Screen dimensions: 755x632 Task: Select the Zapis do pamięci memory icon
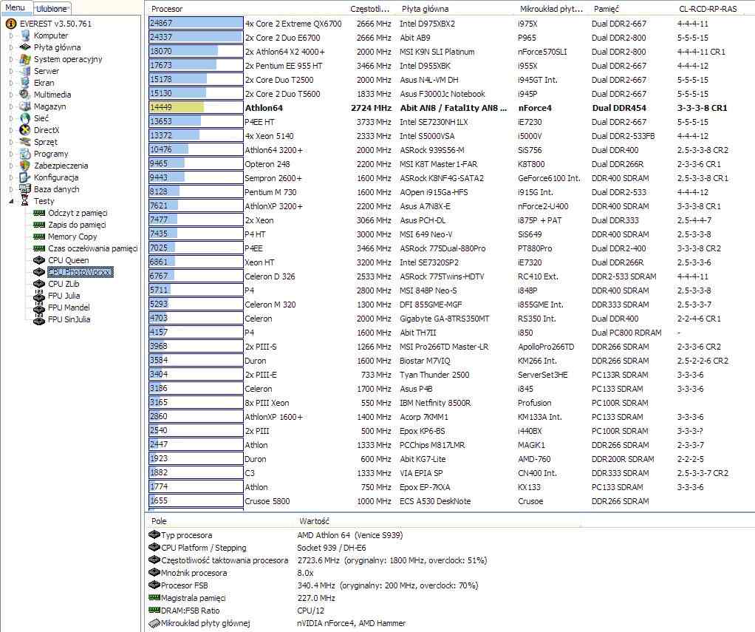(39, 225)
